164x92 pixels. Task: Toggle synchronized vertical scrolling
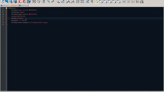pos(78,2)
